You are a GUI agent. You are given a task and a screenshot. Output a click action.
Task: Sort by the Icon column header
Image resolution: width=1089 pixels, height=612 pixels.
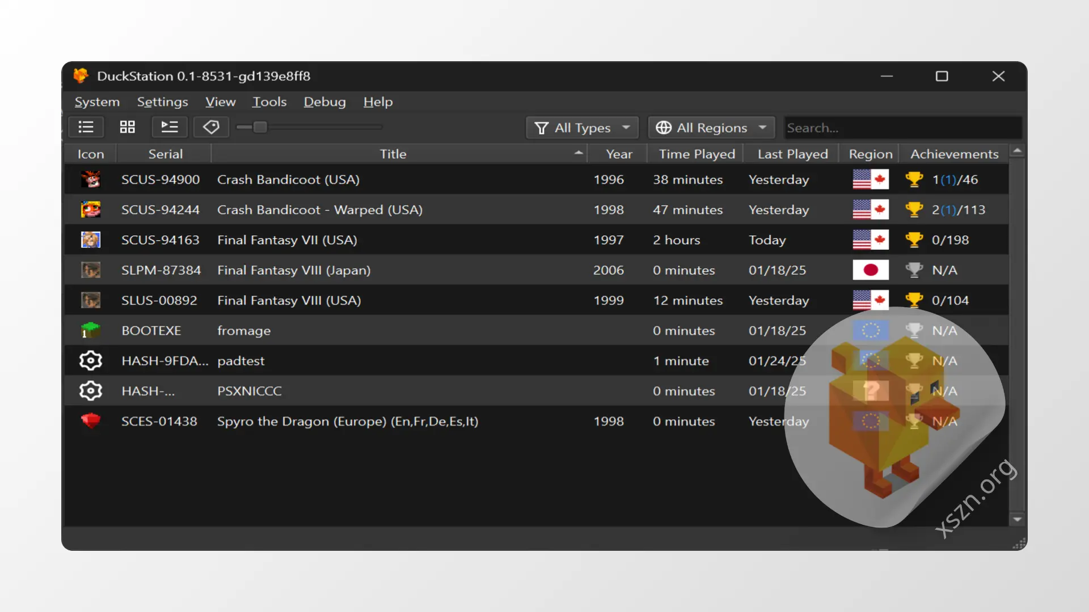pos(91,154)
